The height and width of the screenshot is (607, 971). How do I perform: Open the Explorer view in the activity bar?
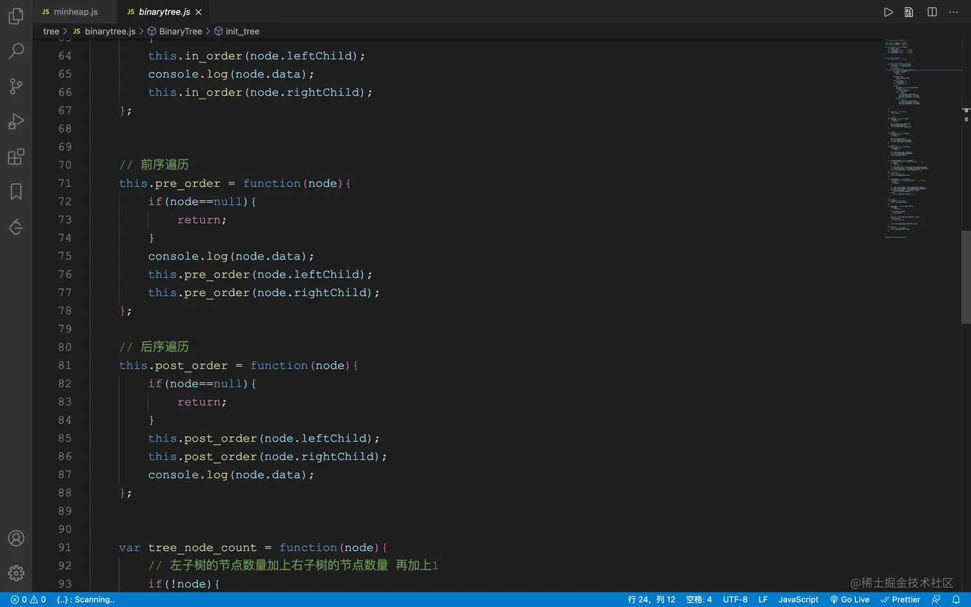point(16,16)
